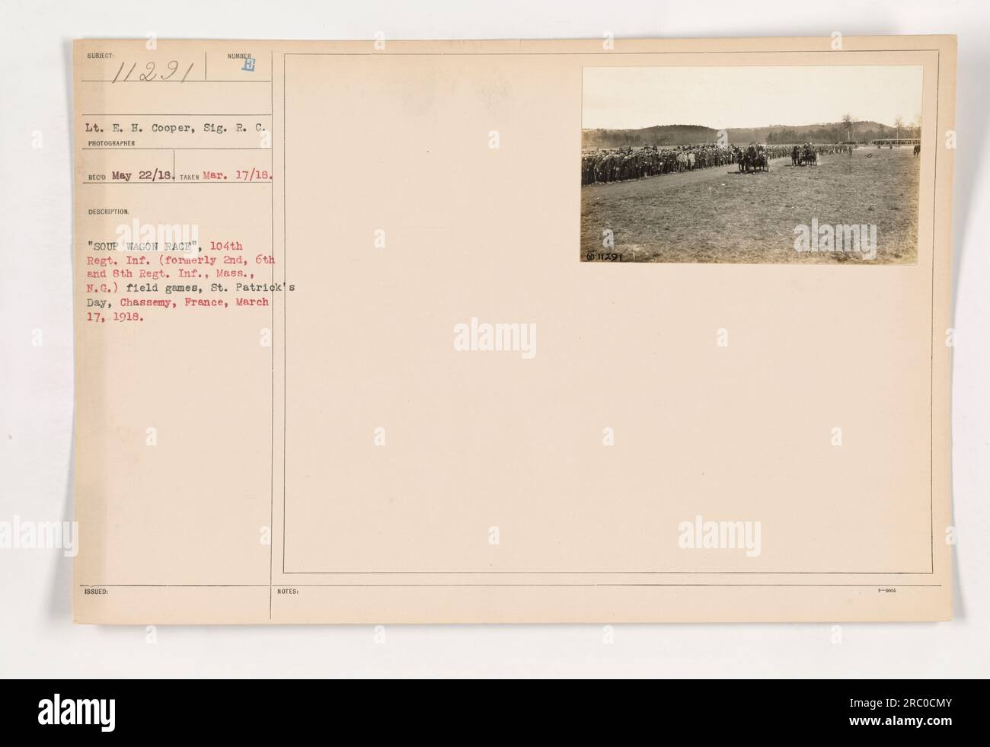Click the photograph of the soup wagon race
The width and height of the screenshot is (990, 747).
pos(752,165)
